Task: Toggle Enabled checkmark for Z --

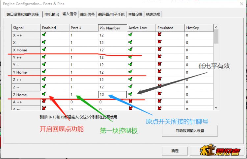Action: [x=44, y=86]
